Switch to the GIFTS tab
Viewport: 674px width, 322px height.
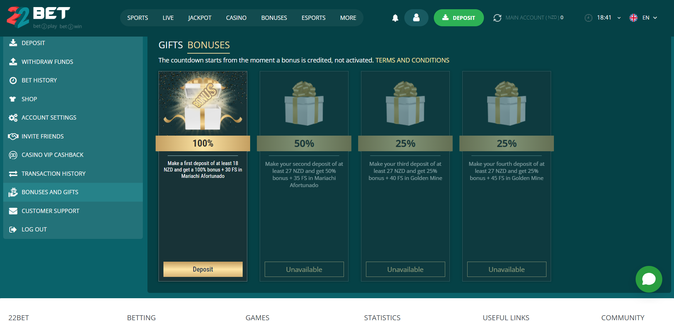point(171,45)
